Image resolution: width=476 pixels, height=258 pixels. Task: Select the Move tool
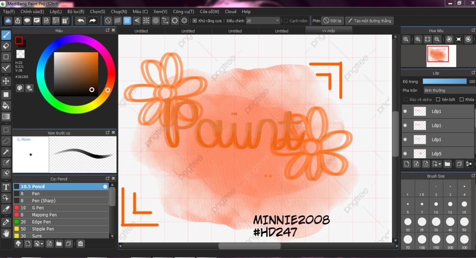6,81
